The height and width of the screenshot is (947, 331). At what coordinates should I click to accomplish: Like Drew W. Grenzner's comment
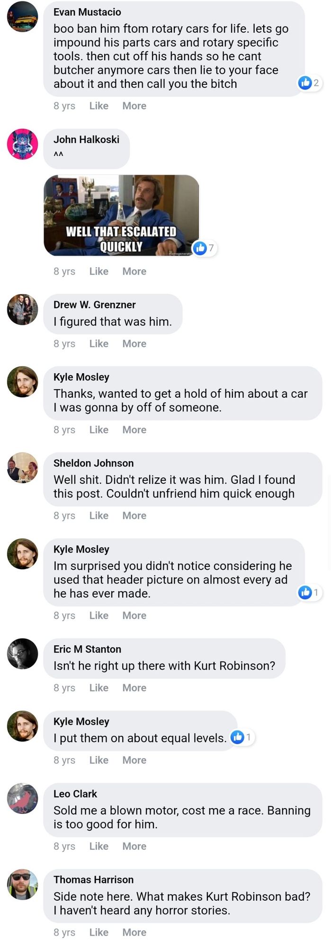tap(99, 344)
